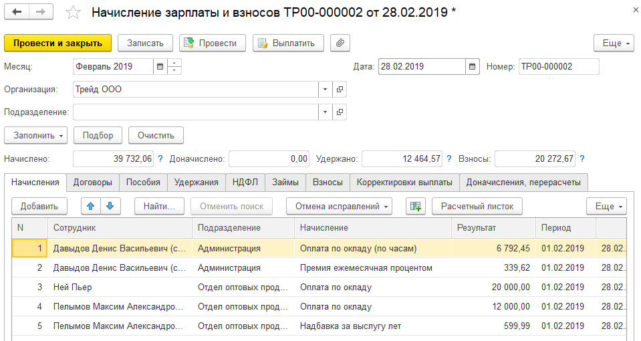Click into the Номер input field
This screenshot has height=341, width=641.
[x=558, y=67]
